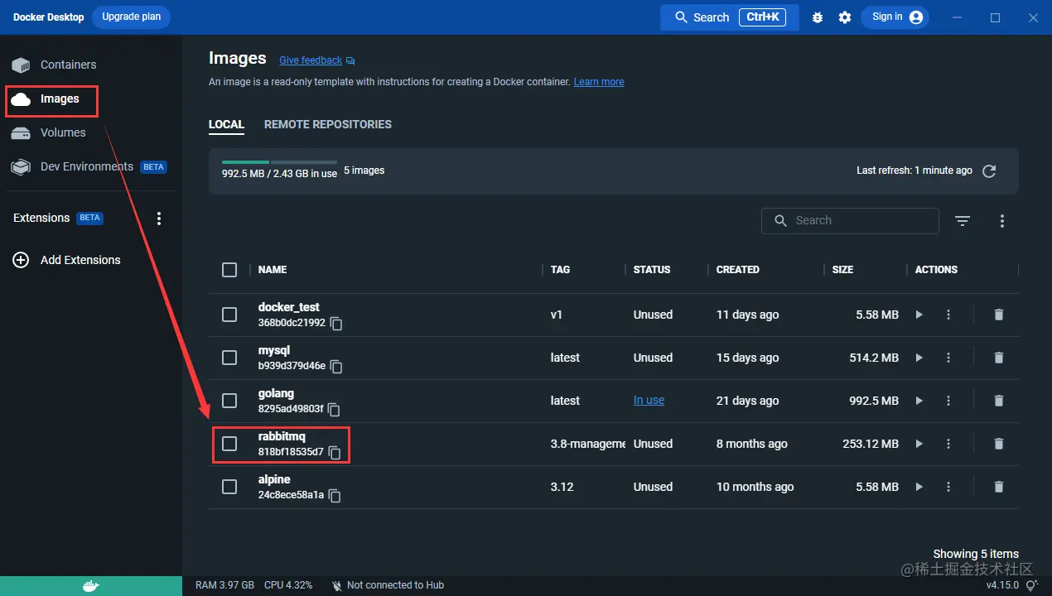Click the 3.8-manageme tag cell
This screenshot has width=1052, height=596.
click(587, 444)
